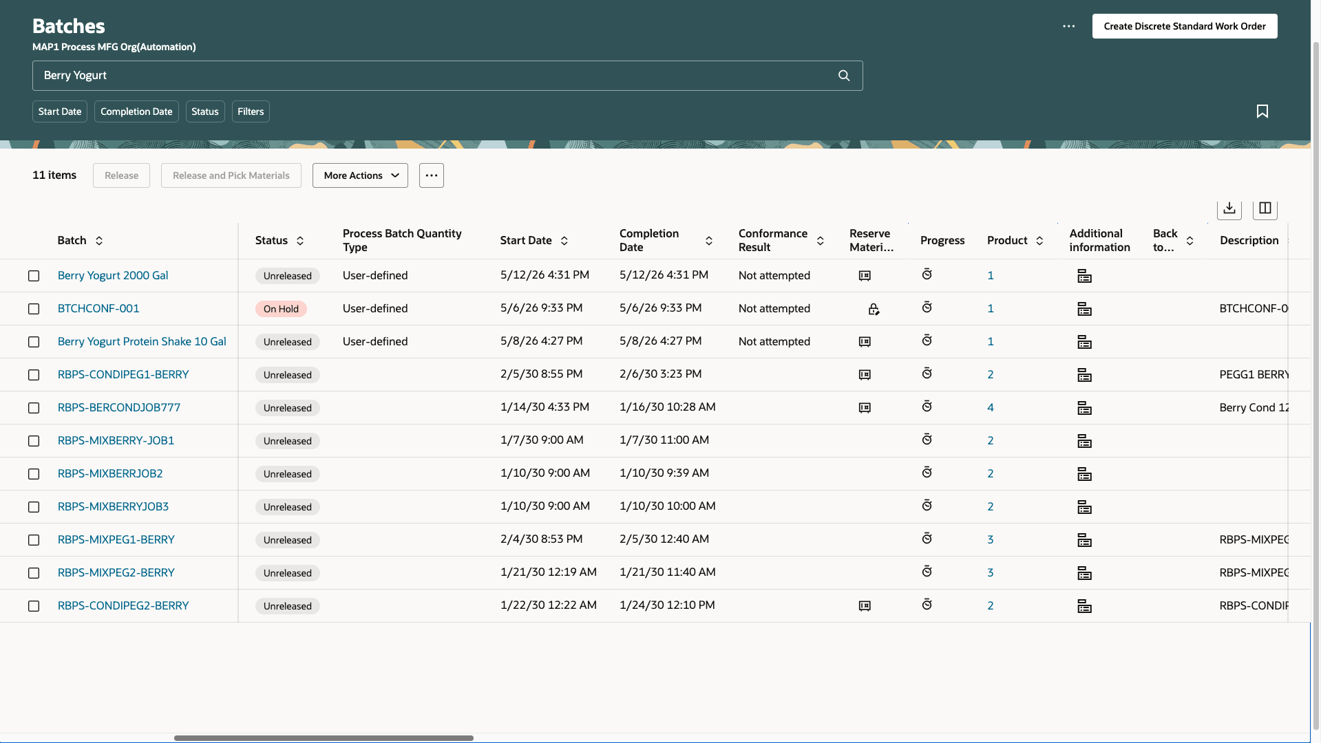The height and width of the screenshot is (743, 1321).
Task: Open the Completion Date filter chip
Action: 136,111
